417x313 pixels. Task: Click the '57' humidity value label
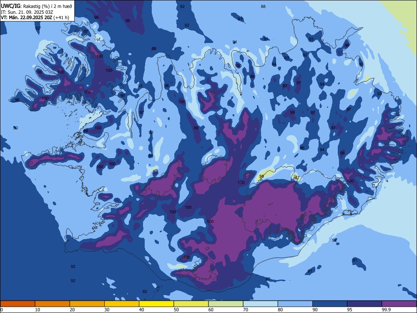tap(297, 177)
